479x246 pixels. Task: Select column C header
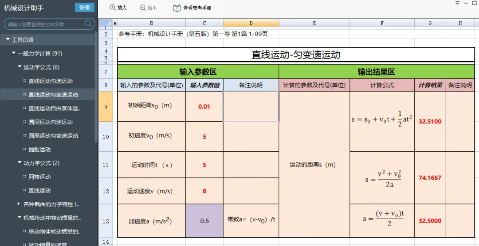point(204,23)
